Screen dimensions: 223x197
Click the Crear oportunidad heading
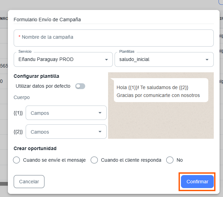[x=35, y=148]
